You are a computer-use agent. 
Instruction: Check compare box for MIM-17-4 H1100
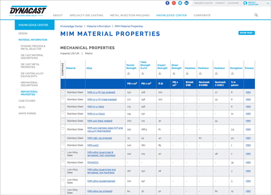(63, 112)
